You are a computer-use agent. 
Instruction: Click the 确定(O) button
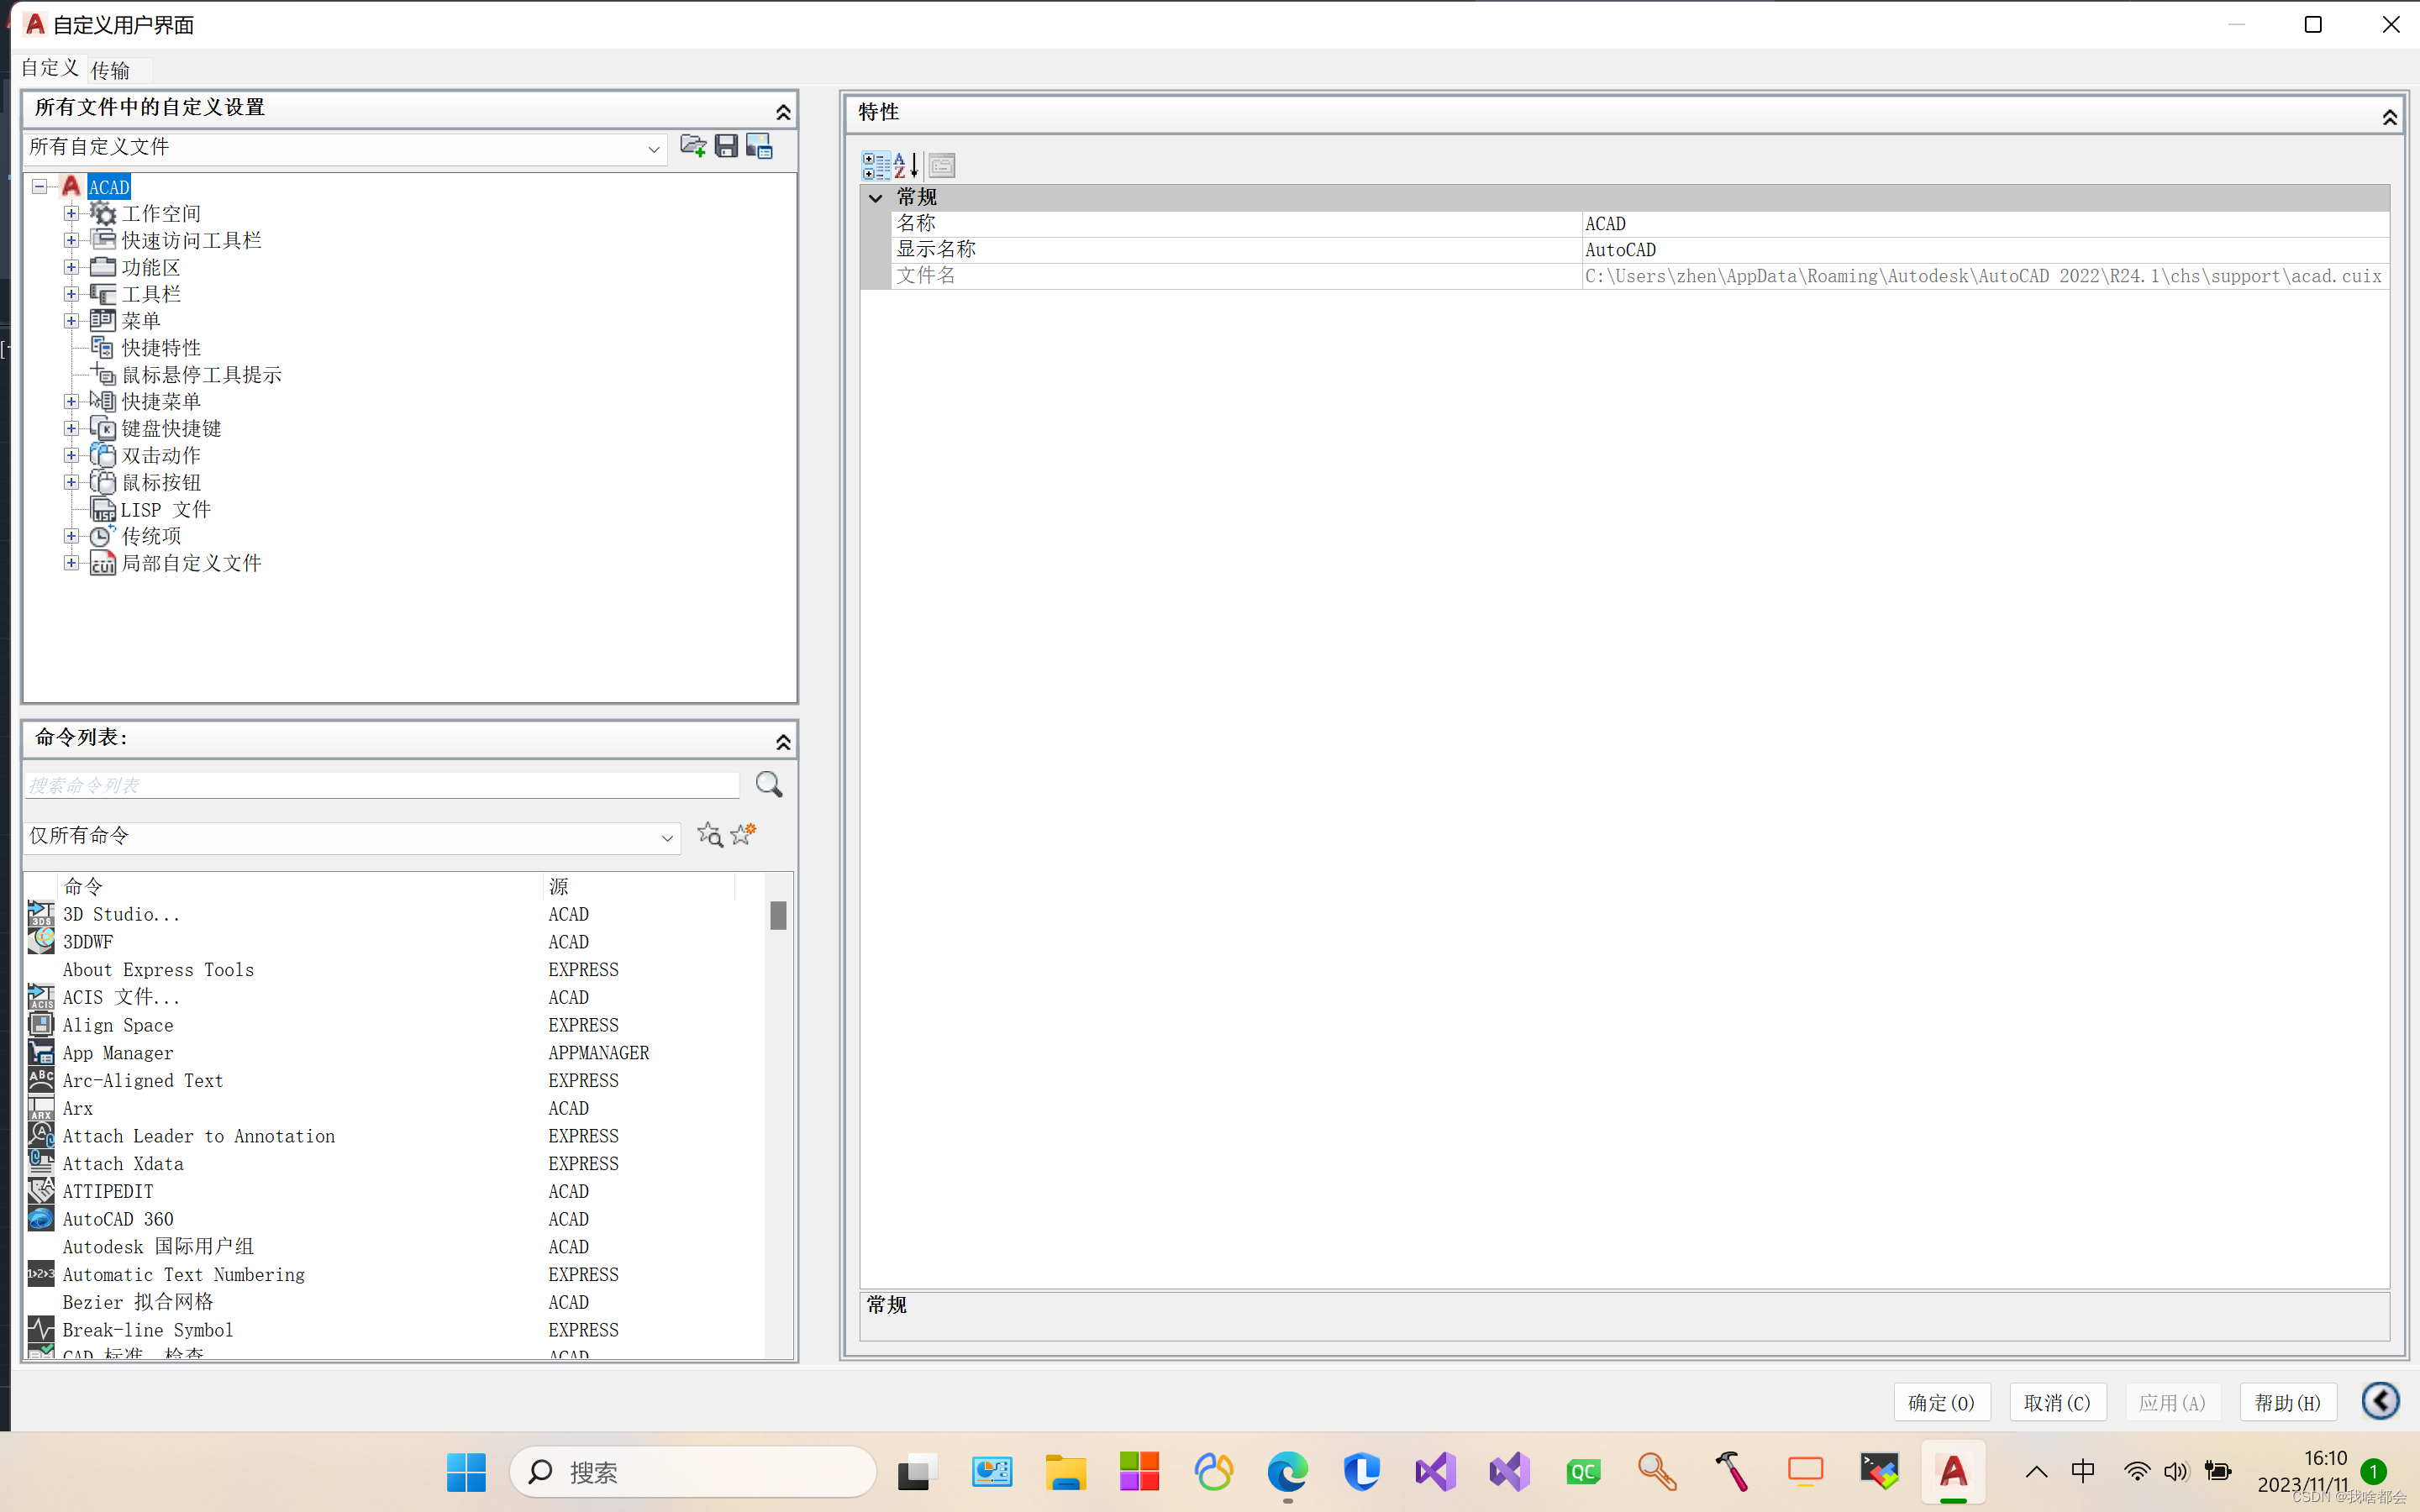1941,1402
